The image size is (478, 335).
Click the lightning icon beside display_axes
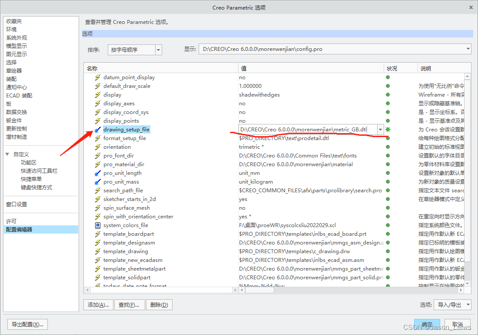click(97, 104)
